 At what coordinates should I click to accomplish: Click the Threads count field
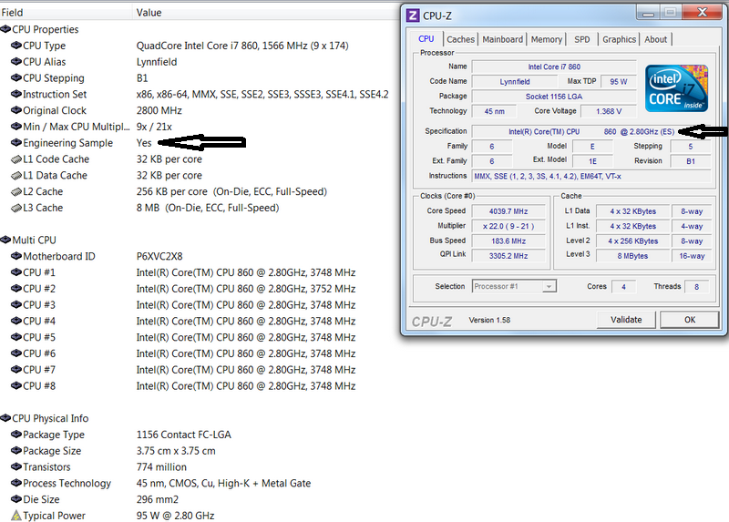click(x=696, y=287)
